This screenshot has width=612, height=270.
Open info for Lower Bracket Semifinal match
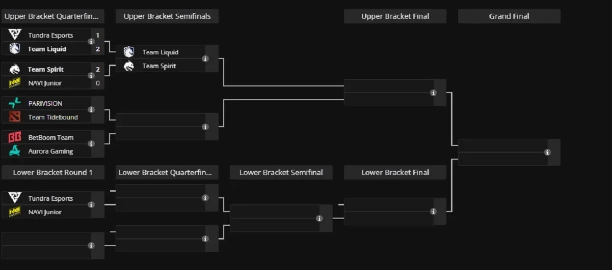(319, 218)
